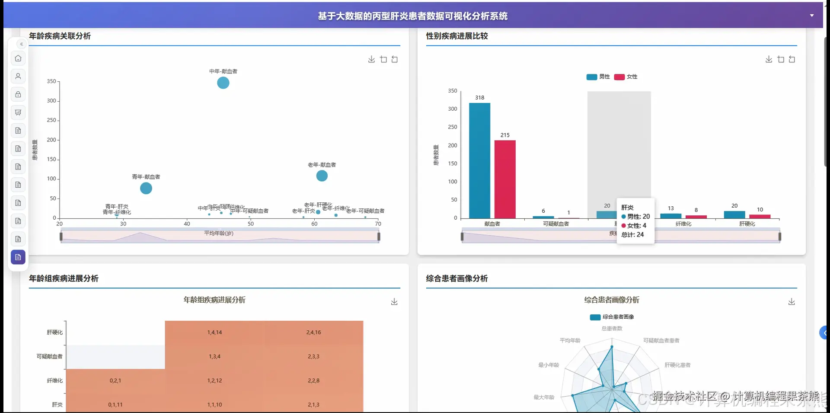The width and height of the screenshot is (830, 413).
Task: Select the highlighted purple document icon in sidebar
Action: tap(18, 257)
